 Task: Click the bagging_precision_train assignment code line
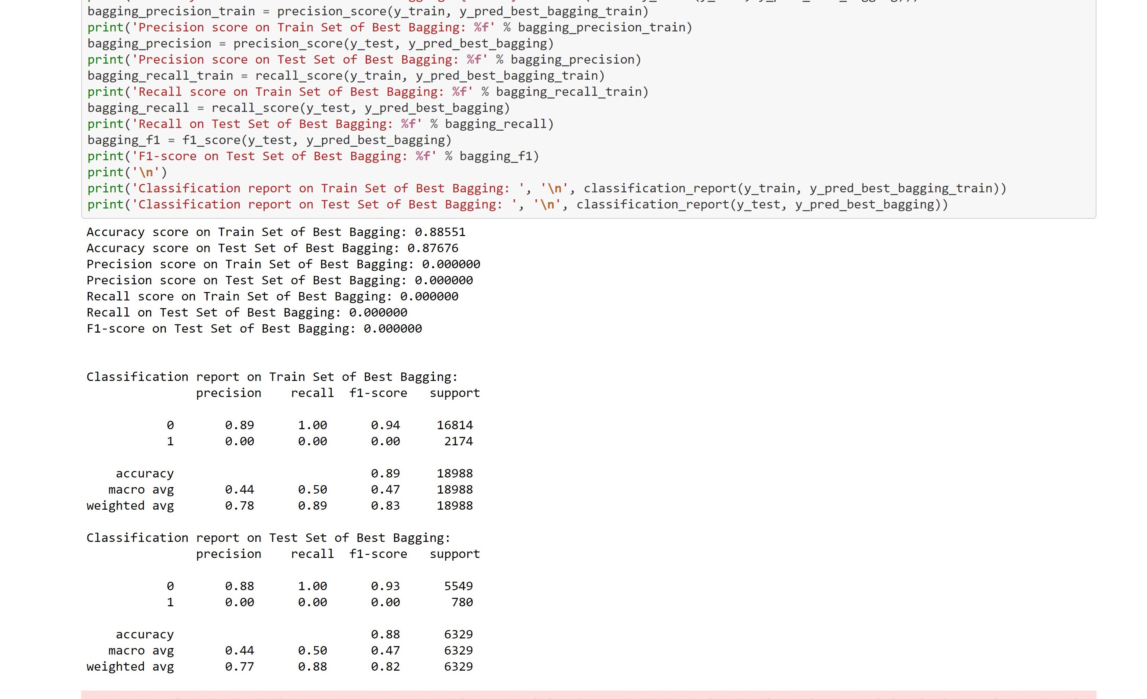pyautogui.click(x=367, y=11)
